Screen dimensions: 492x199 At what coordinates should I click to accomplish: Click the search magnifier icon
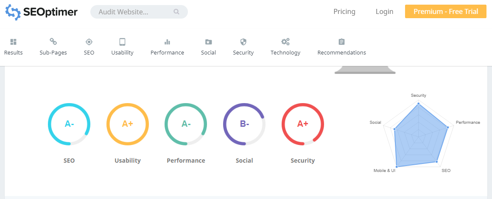[x=176, y=12]
